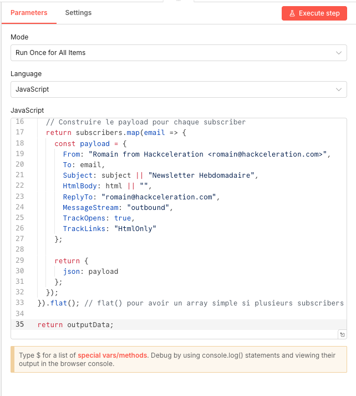Click the Construire le payload comment line

click(146, 122)
